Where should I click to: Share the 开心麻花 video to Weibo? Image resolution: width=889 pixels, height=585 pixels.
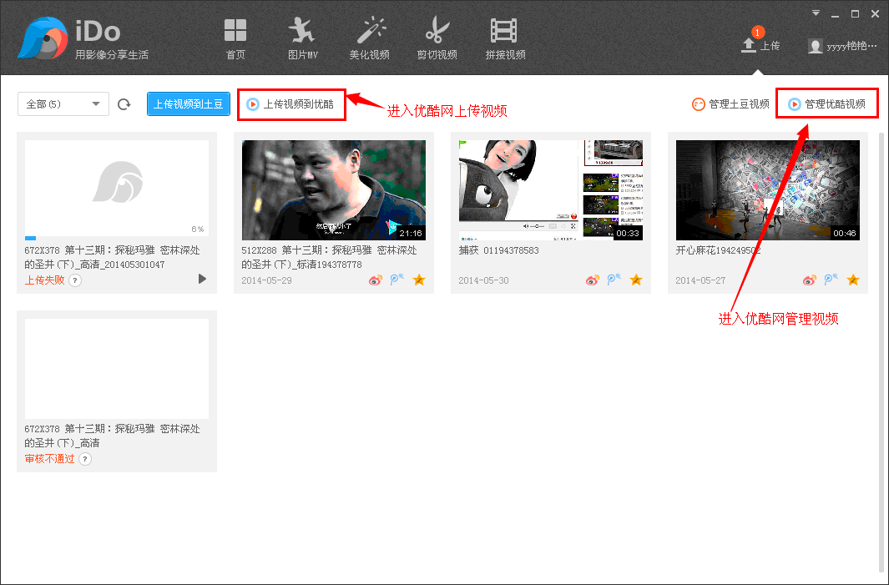(809, 280)
